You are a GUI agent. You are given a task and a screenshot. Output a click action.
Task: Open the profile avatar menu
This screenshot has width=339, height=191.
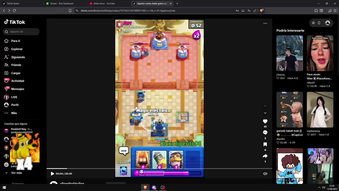pos(328,23)
